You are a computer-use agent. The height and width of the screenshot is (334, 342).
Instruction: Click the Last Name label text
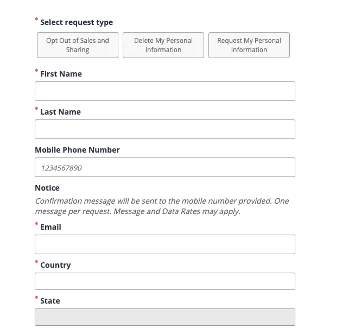(60, 112)
